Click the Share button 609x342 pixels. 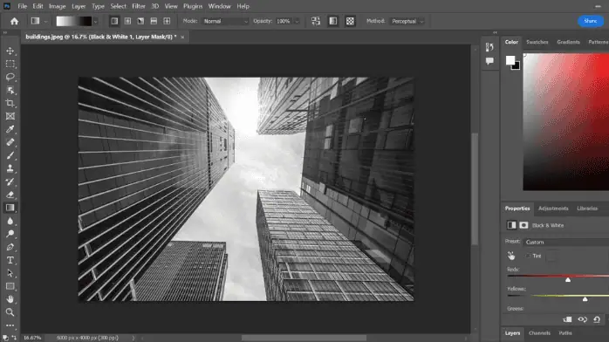tap(591, 21)
